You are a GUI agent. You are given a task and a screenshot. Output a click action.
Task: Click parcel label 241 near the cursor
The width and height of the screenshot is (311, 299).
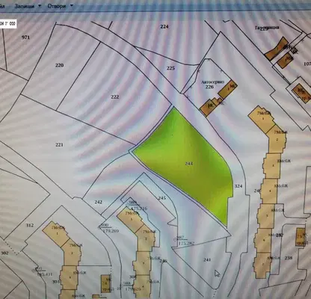pos(207,260)
